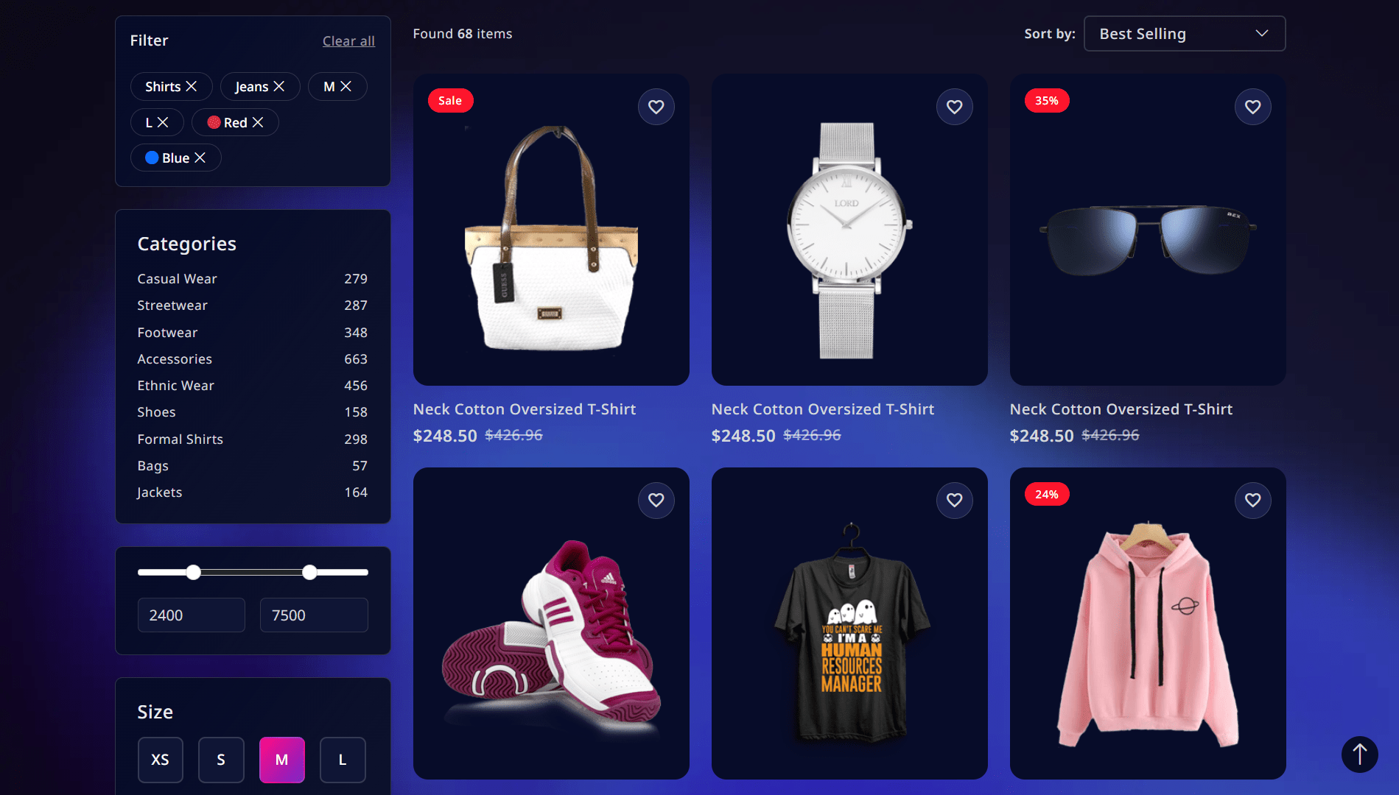Add the silver watch to wishlist
Viewport: 1399px width, 795px height.
pos(954,107)
